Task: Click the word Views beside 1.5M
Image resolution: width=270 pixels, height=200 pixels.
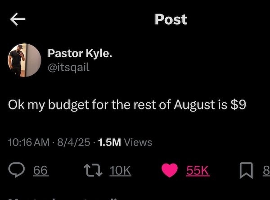Action: [138, 142]
